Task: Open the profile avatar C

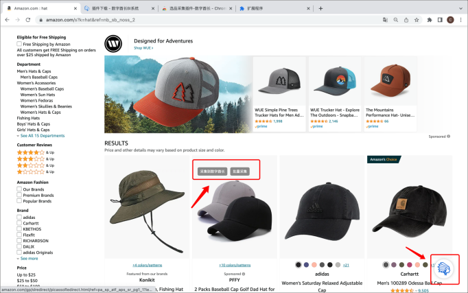Action: (450, 20)
